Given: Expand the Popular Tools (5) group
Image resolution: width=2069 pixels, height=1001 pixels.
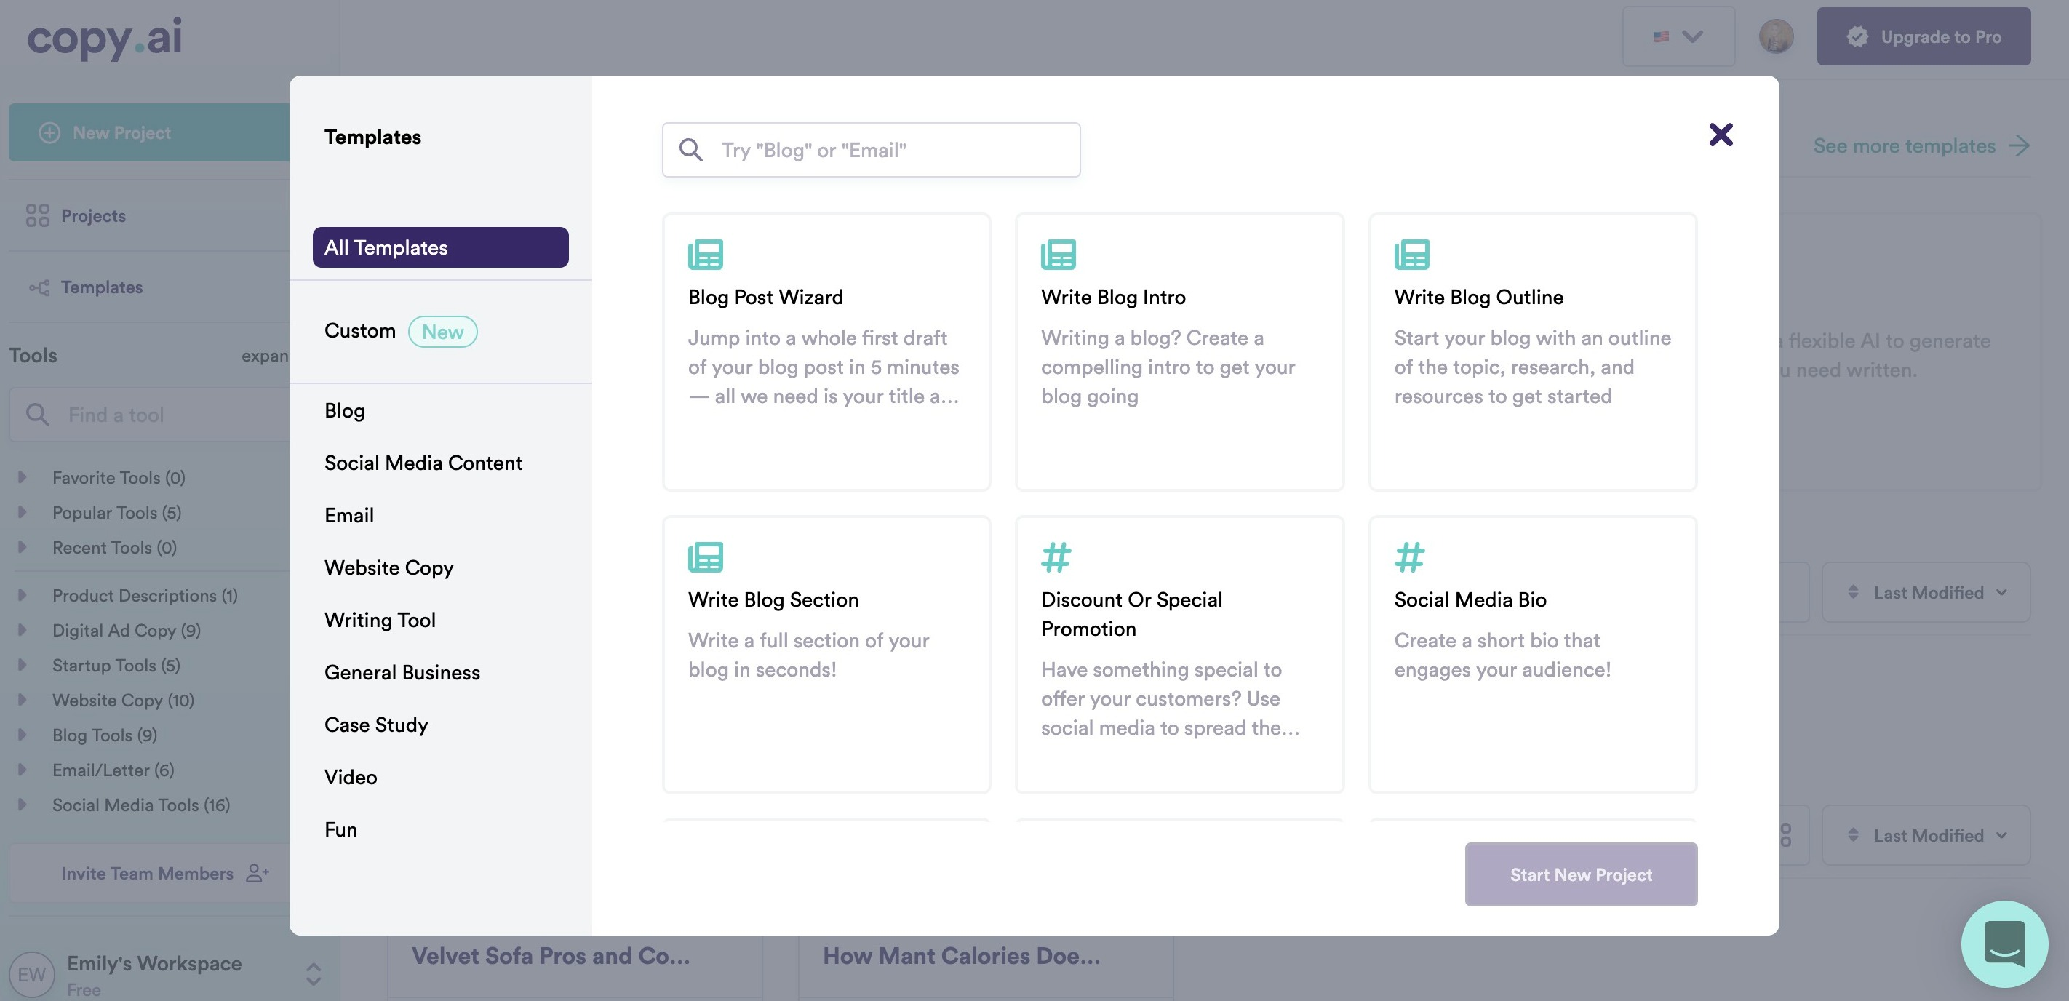Looking at the screenshot, I should (23, 511).
